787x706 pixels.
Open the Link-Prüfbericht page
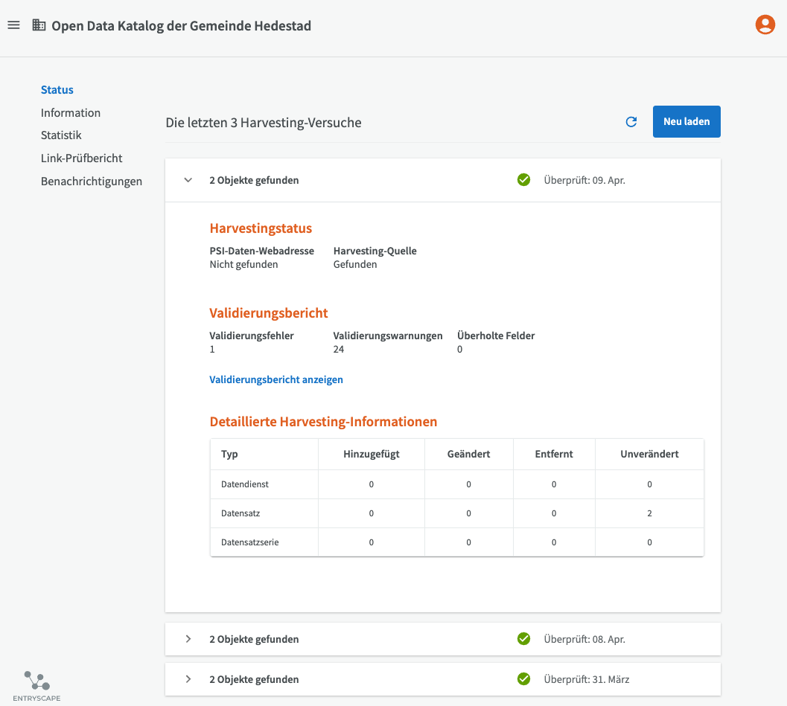tap(82, 158)
